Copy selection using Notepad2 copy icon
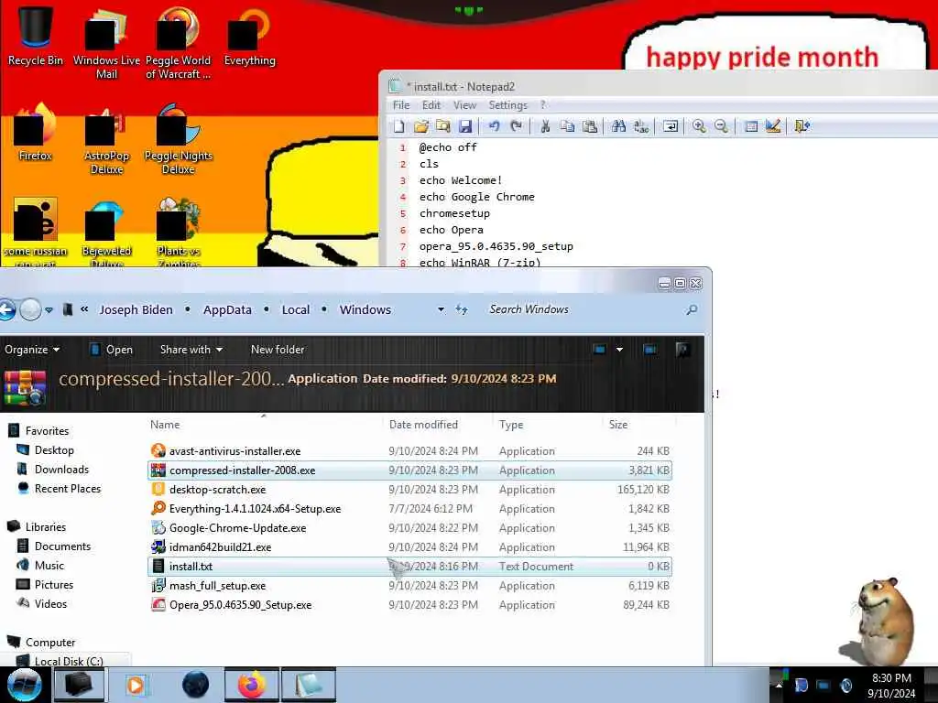This screenshot has height=703, width=938. coord(567,126)
